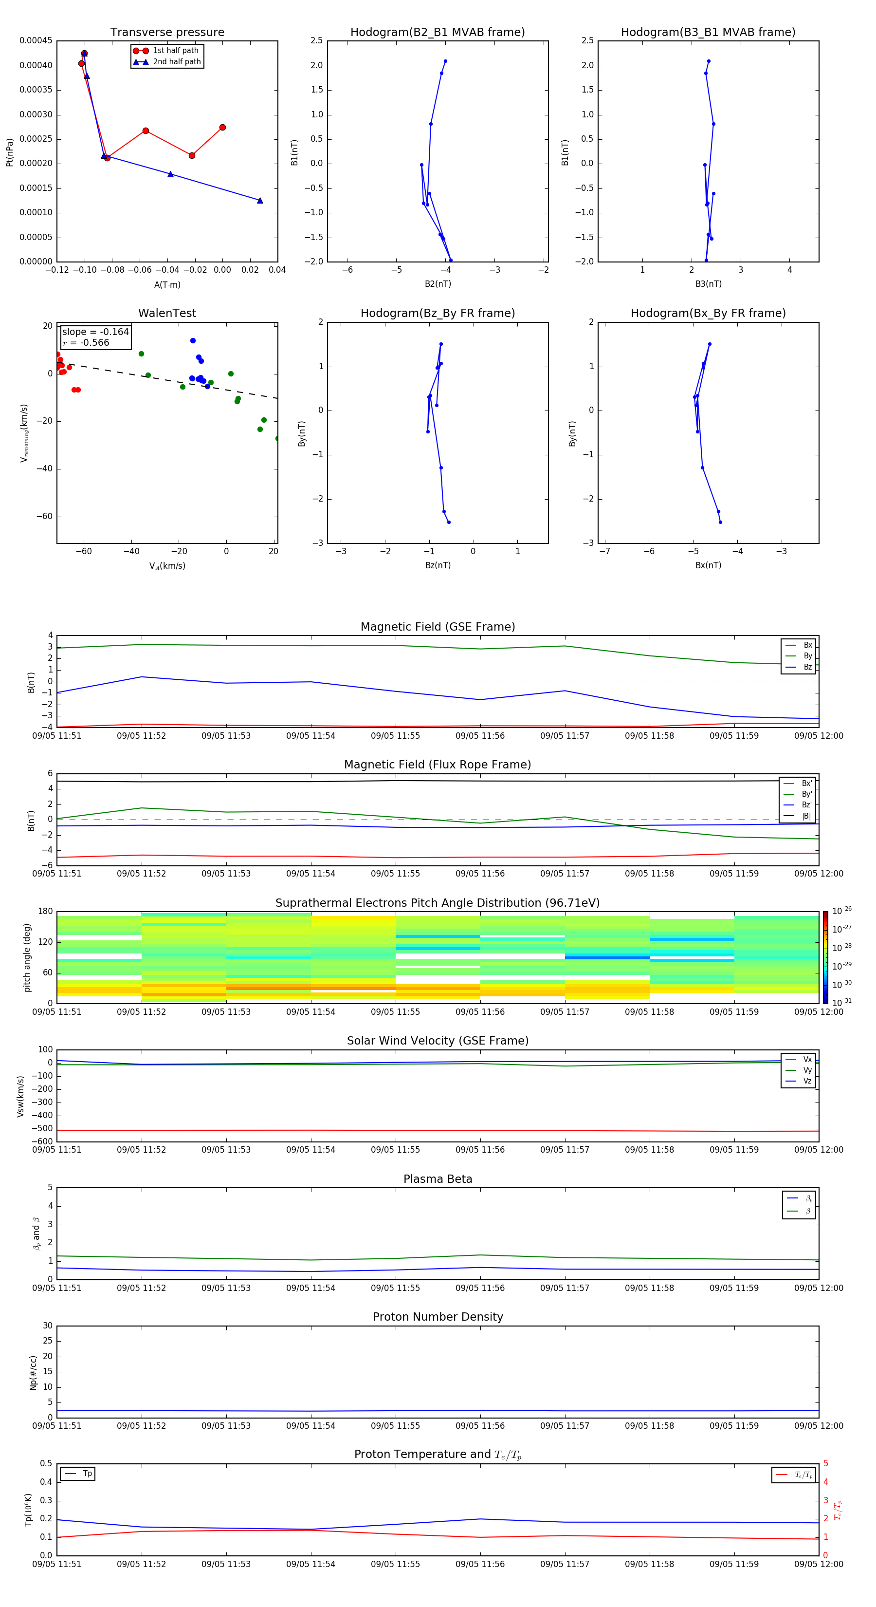This screenshot has width=876, height=1607.
Task: Click 'Vsw(km/s)' y-axis label
Action: click(x=20, y=1096)
